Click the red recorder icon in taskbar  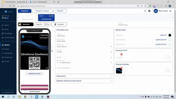(x=48, y=97)
